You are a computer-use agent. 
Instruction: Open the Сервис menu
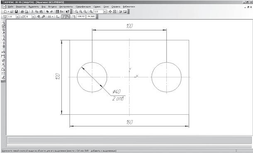[97, 7]
